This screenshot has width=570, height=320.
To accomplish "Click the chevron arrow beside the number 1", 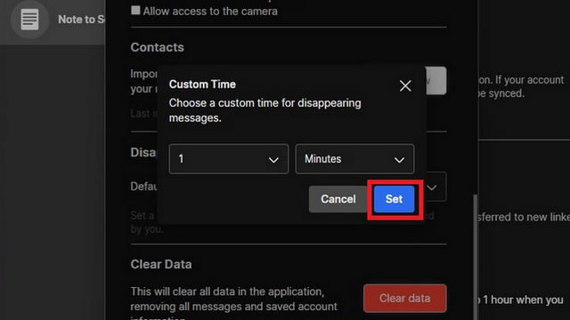I will coord(273,160).
